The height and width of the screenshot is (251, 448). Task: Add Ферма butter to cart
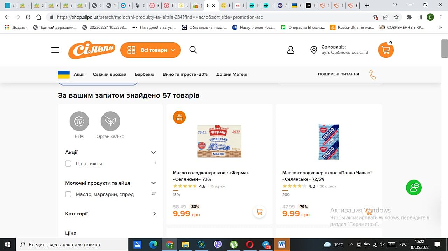pos(259,212)
